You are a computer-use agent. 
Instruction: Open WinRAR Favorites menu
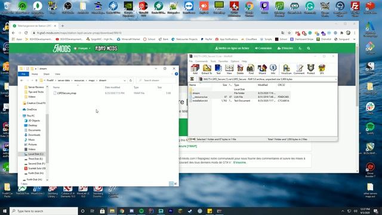(x=223, y=61)
